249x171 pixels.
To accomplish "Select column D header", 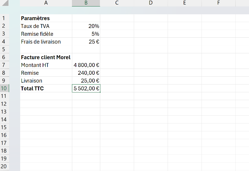I will (151, 3).
